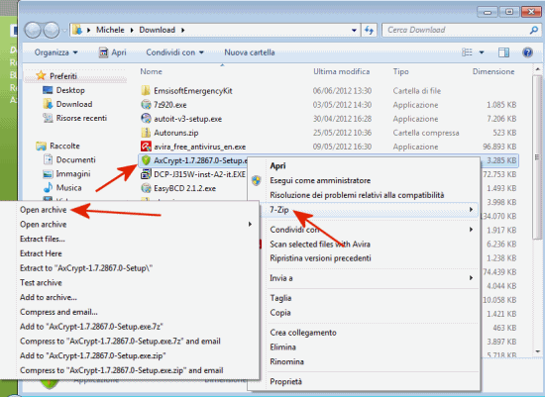Image resolution: width=545 pixels, height=397 pixels.
Task: Expand the Condividi con context submenu arrow
Action: [x=471, y=230]
